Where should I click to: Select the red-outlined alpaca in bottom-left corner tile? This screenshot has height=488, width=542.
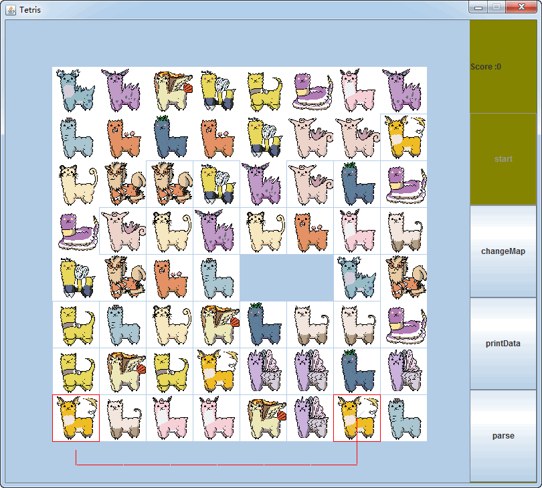click(x=76, y=418)
